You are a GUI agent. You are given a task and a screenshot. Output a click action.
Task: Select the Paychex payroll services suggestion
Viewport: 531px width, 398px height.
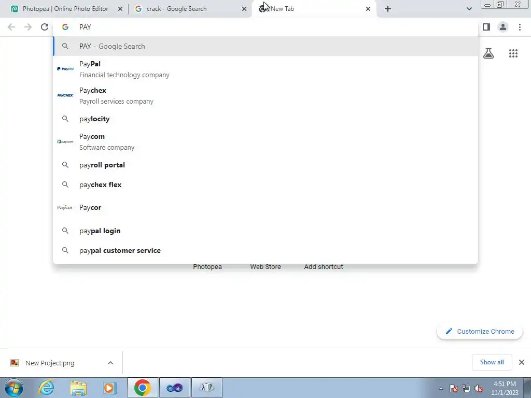pos(265,95)
